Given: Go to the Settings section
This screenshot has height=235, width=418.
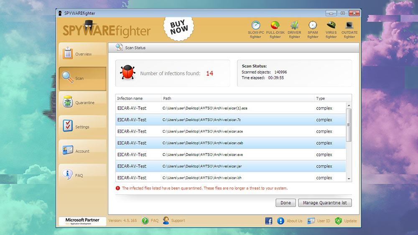Looking at the screenshot, I should pos(82,127).
